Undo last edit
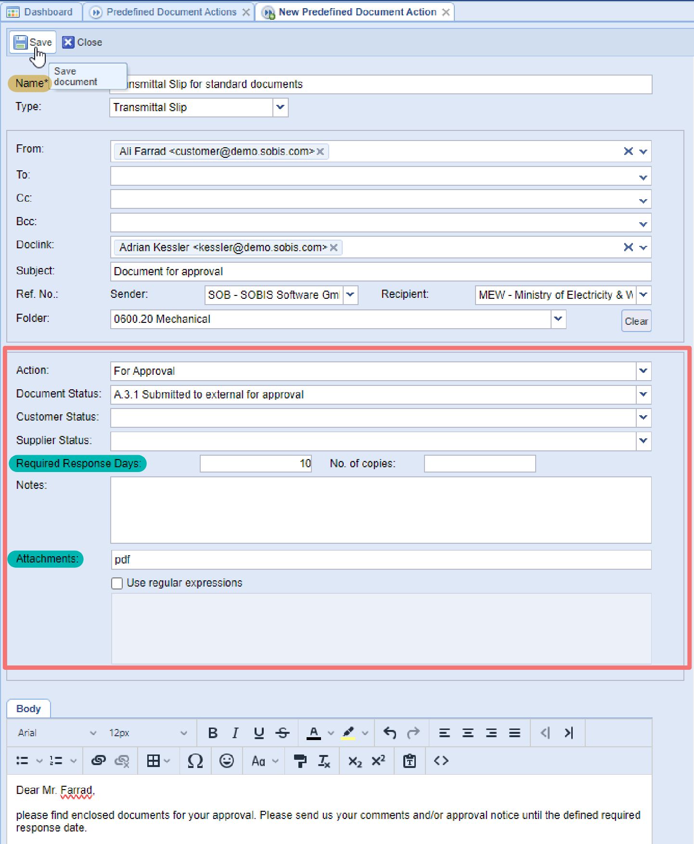Viewport: 694px width, 844px height. pyautogui.click(x=390, y=733)
